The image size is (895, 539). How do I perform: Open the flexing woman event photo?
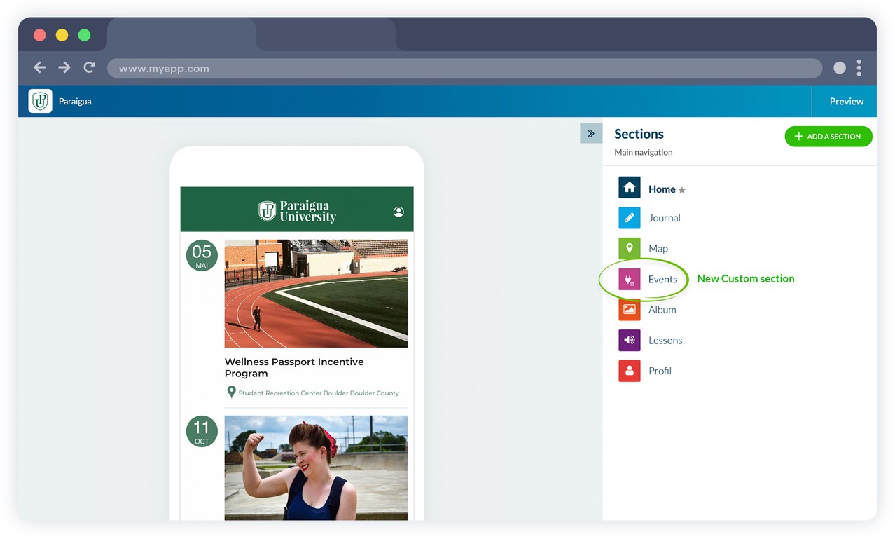(316, 468)
